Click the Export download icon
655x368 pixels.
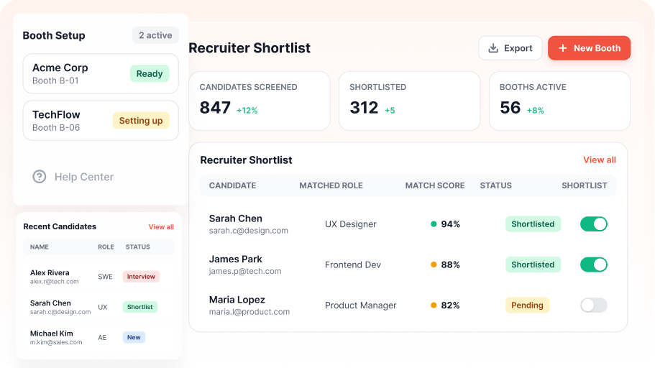point(493,48)
